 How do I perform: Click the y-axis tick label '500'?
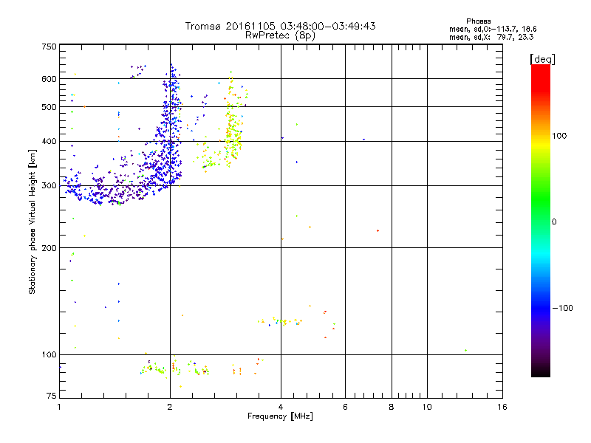(x=49, y=107)
